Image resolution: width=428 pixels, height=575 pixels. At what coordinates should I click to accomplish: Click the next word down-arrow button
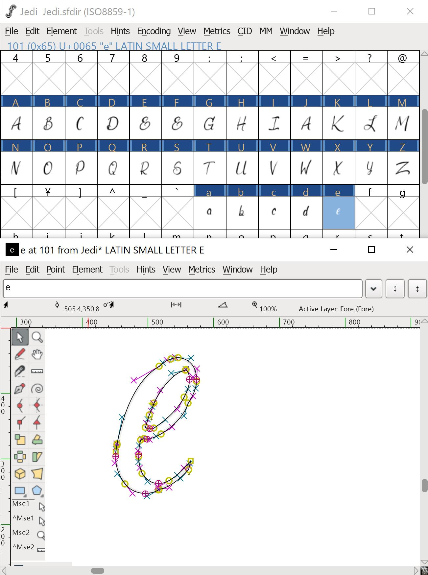coord(417,289)
